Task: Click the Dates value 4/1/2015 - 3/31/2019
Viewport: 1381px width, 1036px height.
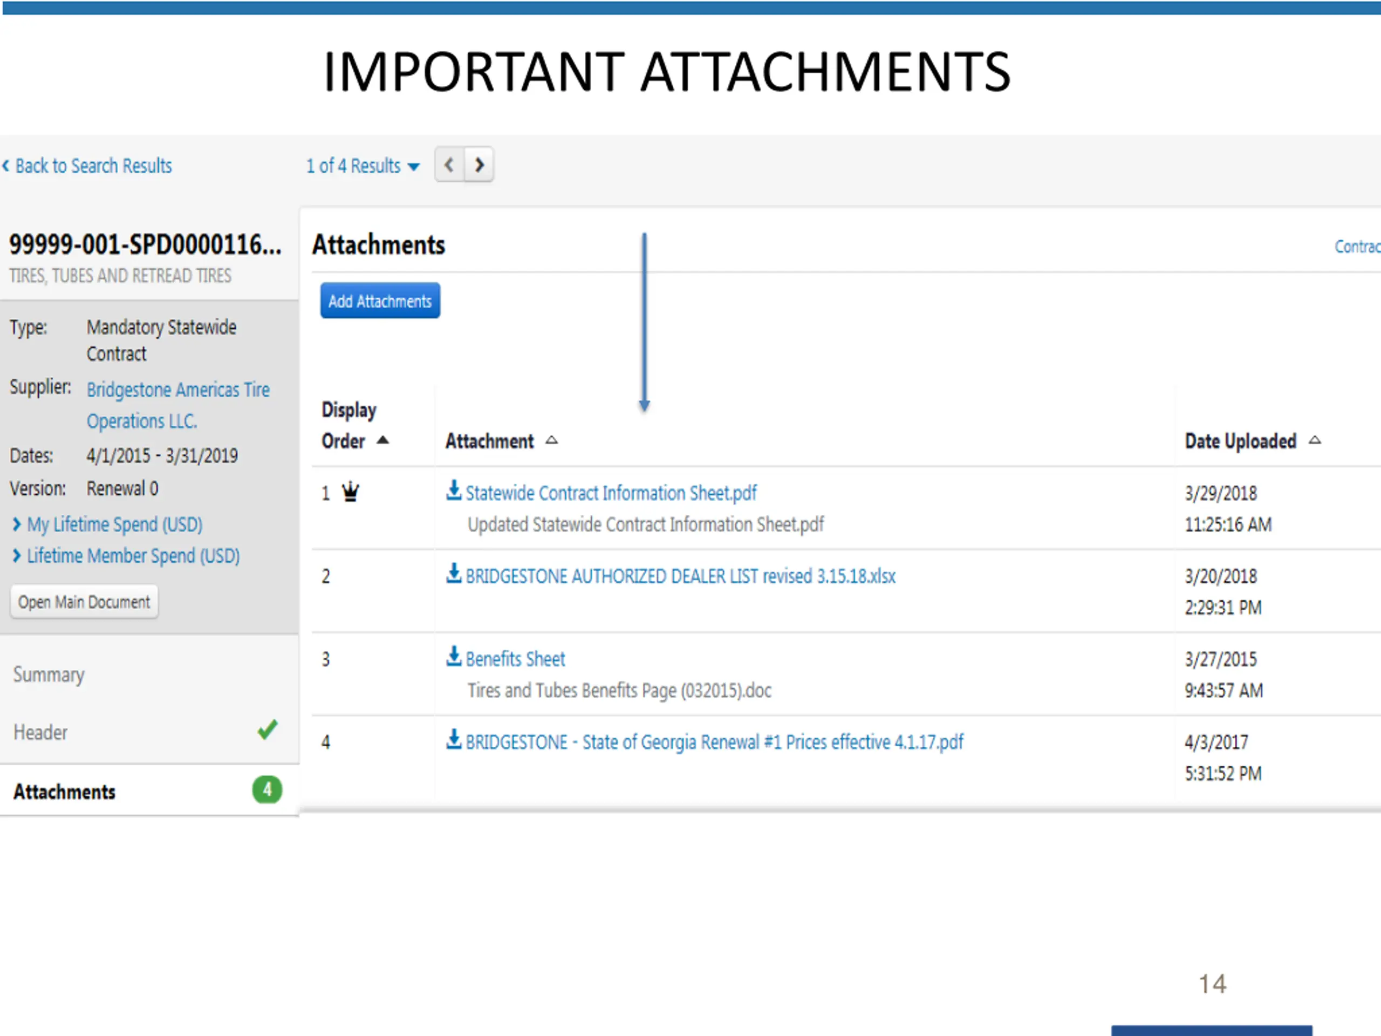Action: point(162,456)
